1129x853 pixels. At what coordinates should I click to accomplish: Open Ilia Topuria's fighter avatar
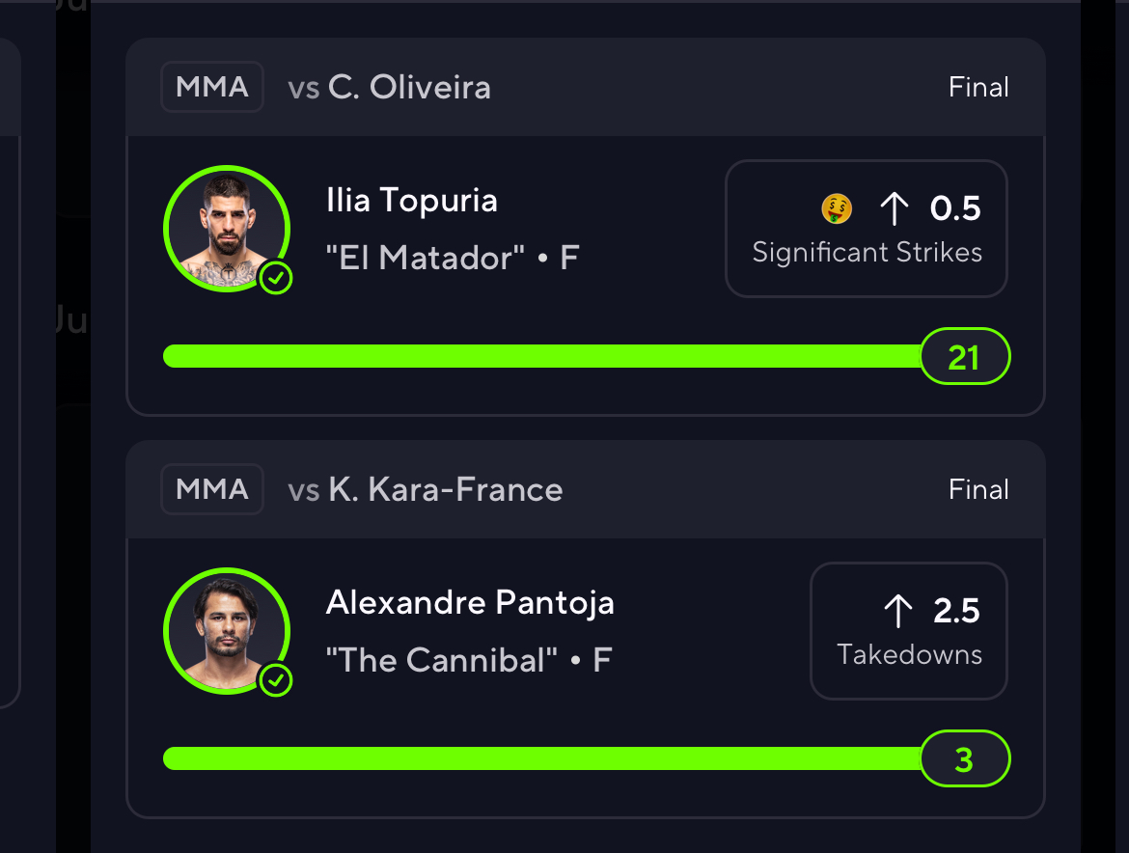[227, 229]
